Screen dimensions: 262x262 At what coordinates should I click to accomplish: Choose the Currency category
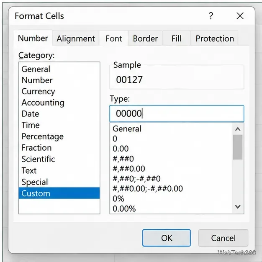[x=59, y=91]
